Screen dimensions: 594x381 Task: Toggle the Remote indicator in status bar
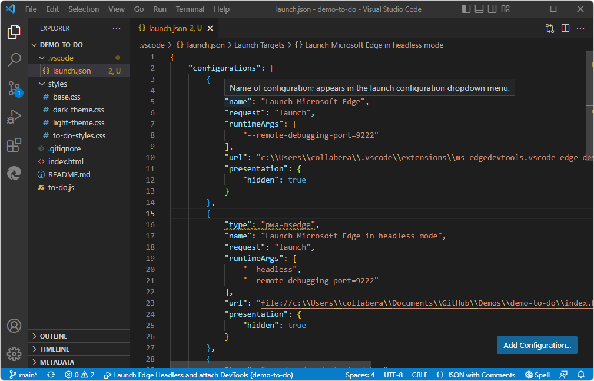click(x=563, y=375)
